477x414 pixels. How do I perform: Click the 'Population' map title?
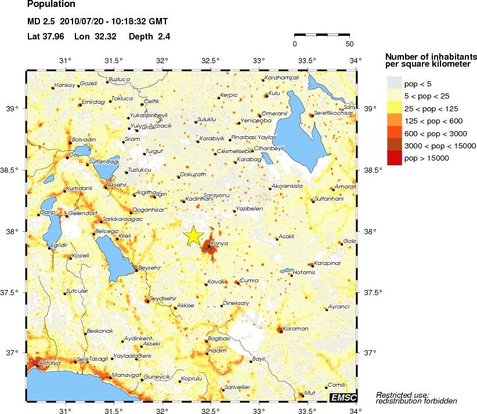tap(51, 5)
